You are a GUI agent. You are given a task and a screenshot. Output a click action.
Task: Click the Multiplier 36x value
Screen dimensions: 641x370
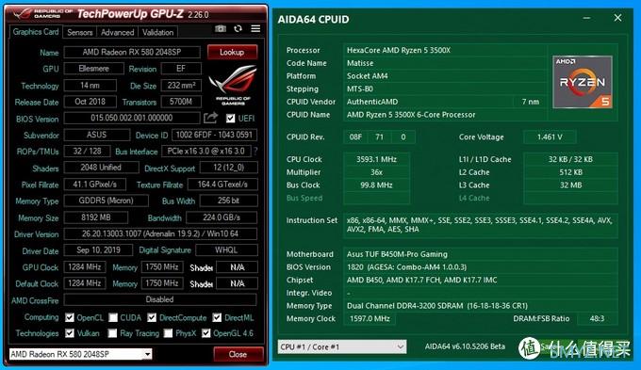pyautogui.click(x=376, y=172)
